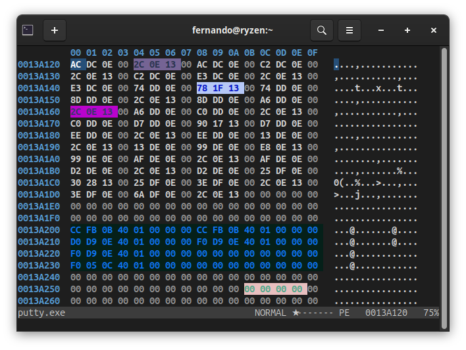Click byte EE at start of row 0013A180

76,135
